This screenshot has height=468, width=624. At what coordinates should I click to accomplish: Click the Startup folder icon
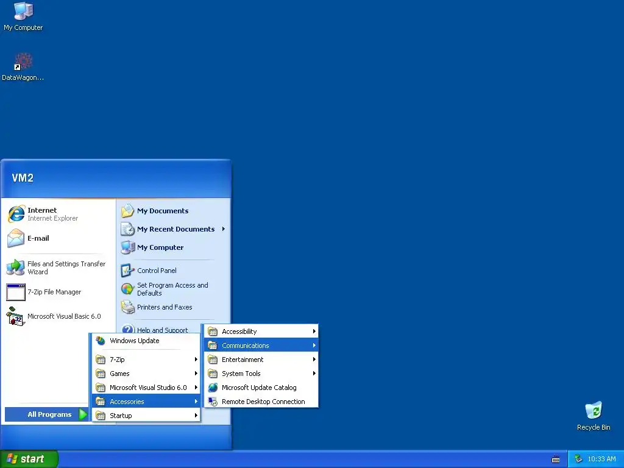(101, 416)
